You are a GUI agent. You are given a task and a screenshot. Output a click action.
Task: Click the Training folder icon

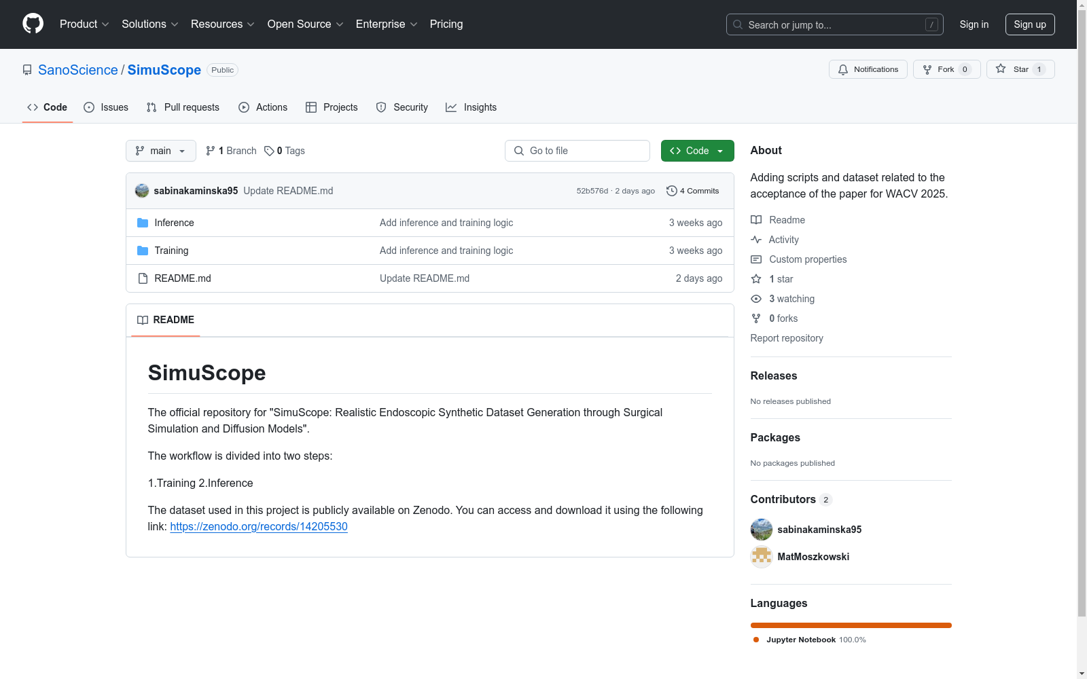[143, 251]
